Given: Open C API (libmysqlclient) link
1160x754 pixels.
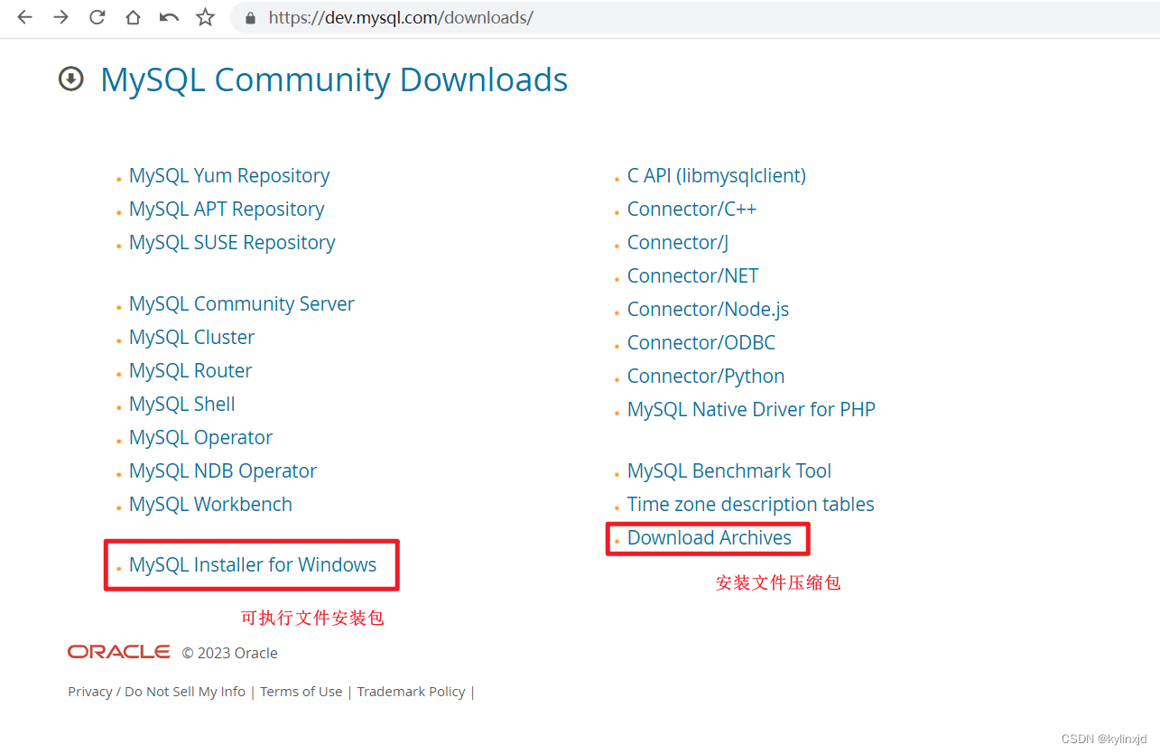Looking at the screenshot, I should [x=717, y=175].
